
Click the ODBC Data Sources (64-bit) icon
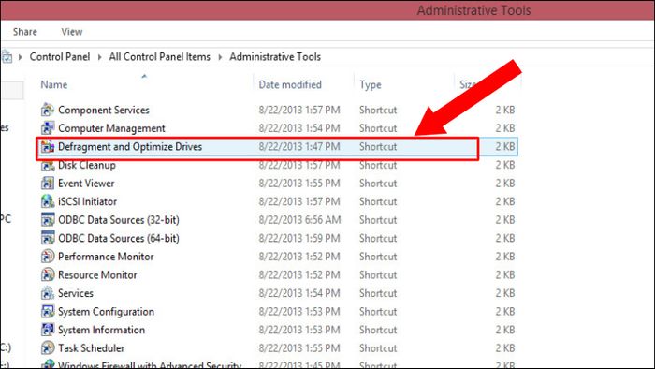pos(48,238)
